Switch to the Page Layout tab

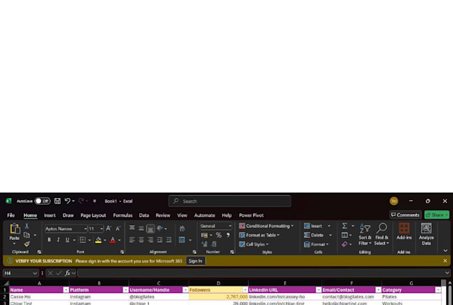point(93,215)
